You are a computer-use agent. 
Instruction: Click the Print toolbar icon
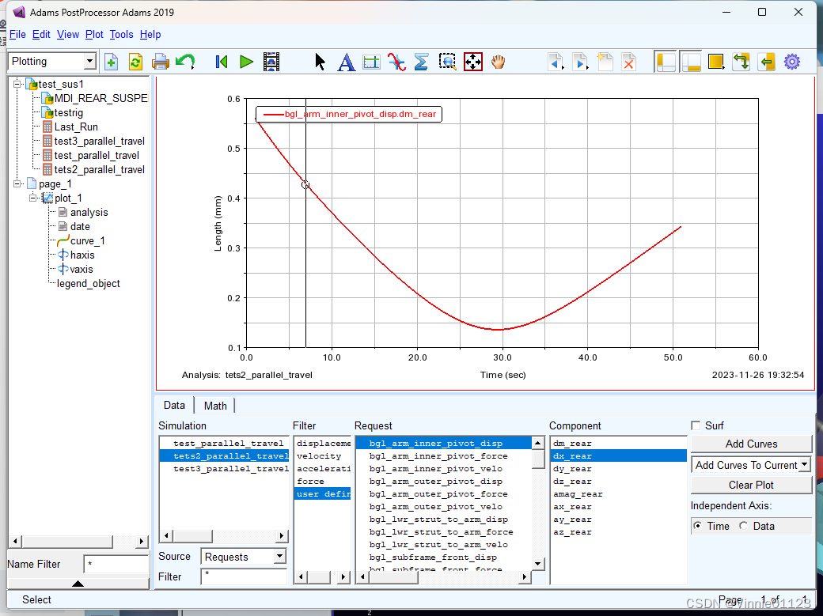[x=160, y=62]
